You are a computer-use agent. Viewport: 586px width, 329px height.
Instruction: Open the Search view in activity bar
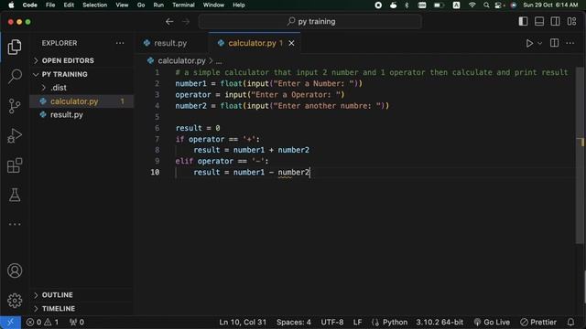[x=15, y=76]
